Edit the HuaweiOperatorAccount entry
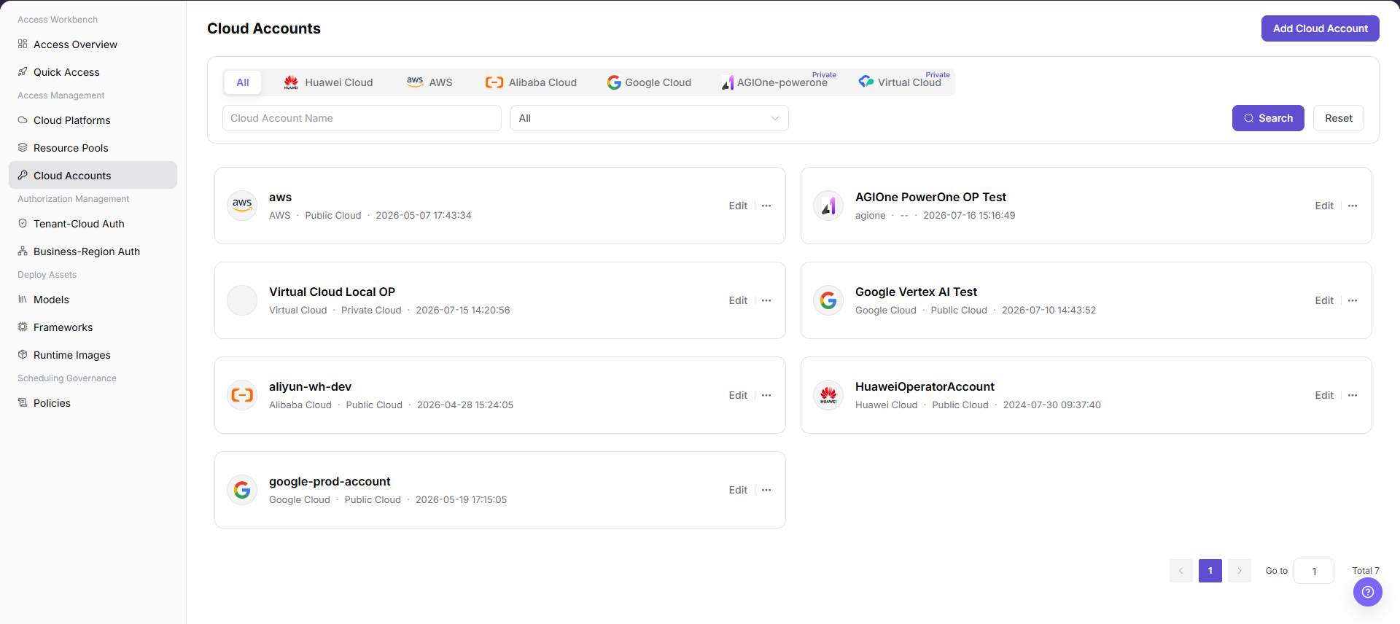This screenshot has width=1400, height=624. [1324, 395]
